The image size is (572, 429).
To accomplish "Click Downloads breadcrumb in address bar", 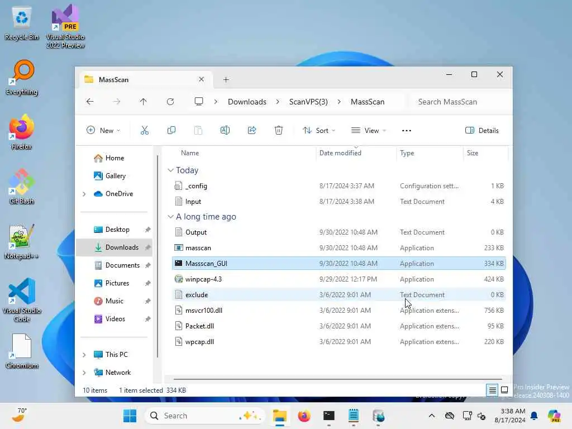I will (247, 102).
